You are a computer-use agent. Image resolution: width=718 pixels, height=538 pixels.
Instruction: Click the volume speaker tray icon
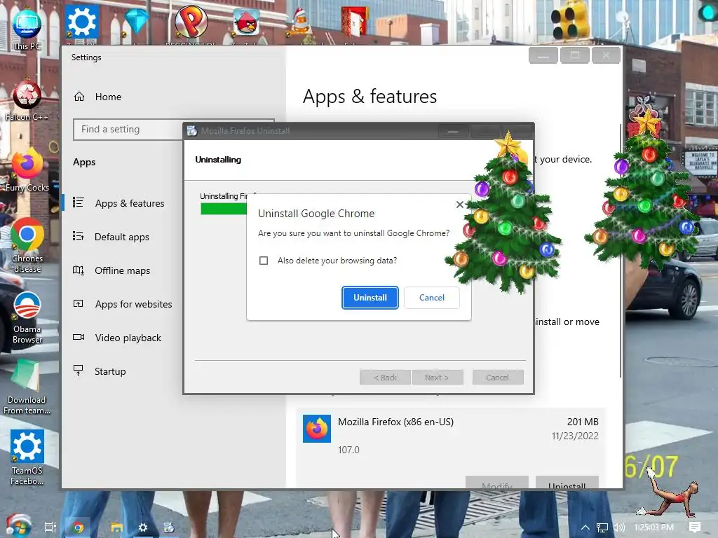[x=618, y=527]
